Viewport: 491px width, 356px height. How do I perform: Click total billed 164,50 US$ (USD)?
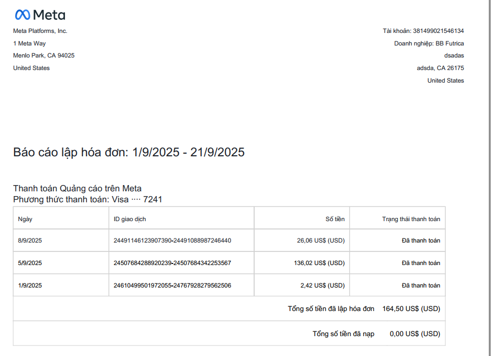click(411, 309)
